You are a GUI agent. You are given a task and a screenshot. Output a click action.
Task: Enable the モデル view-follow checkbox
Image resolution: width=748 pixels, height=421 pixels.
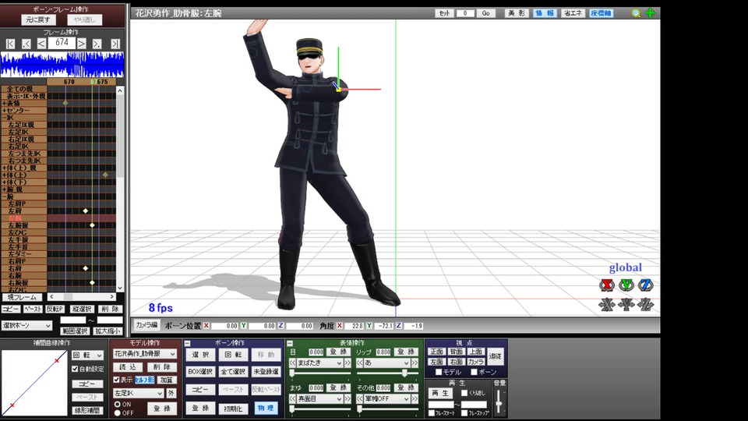pyautogui.click(x=439, y=372)
